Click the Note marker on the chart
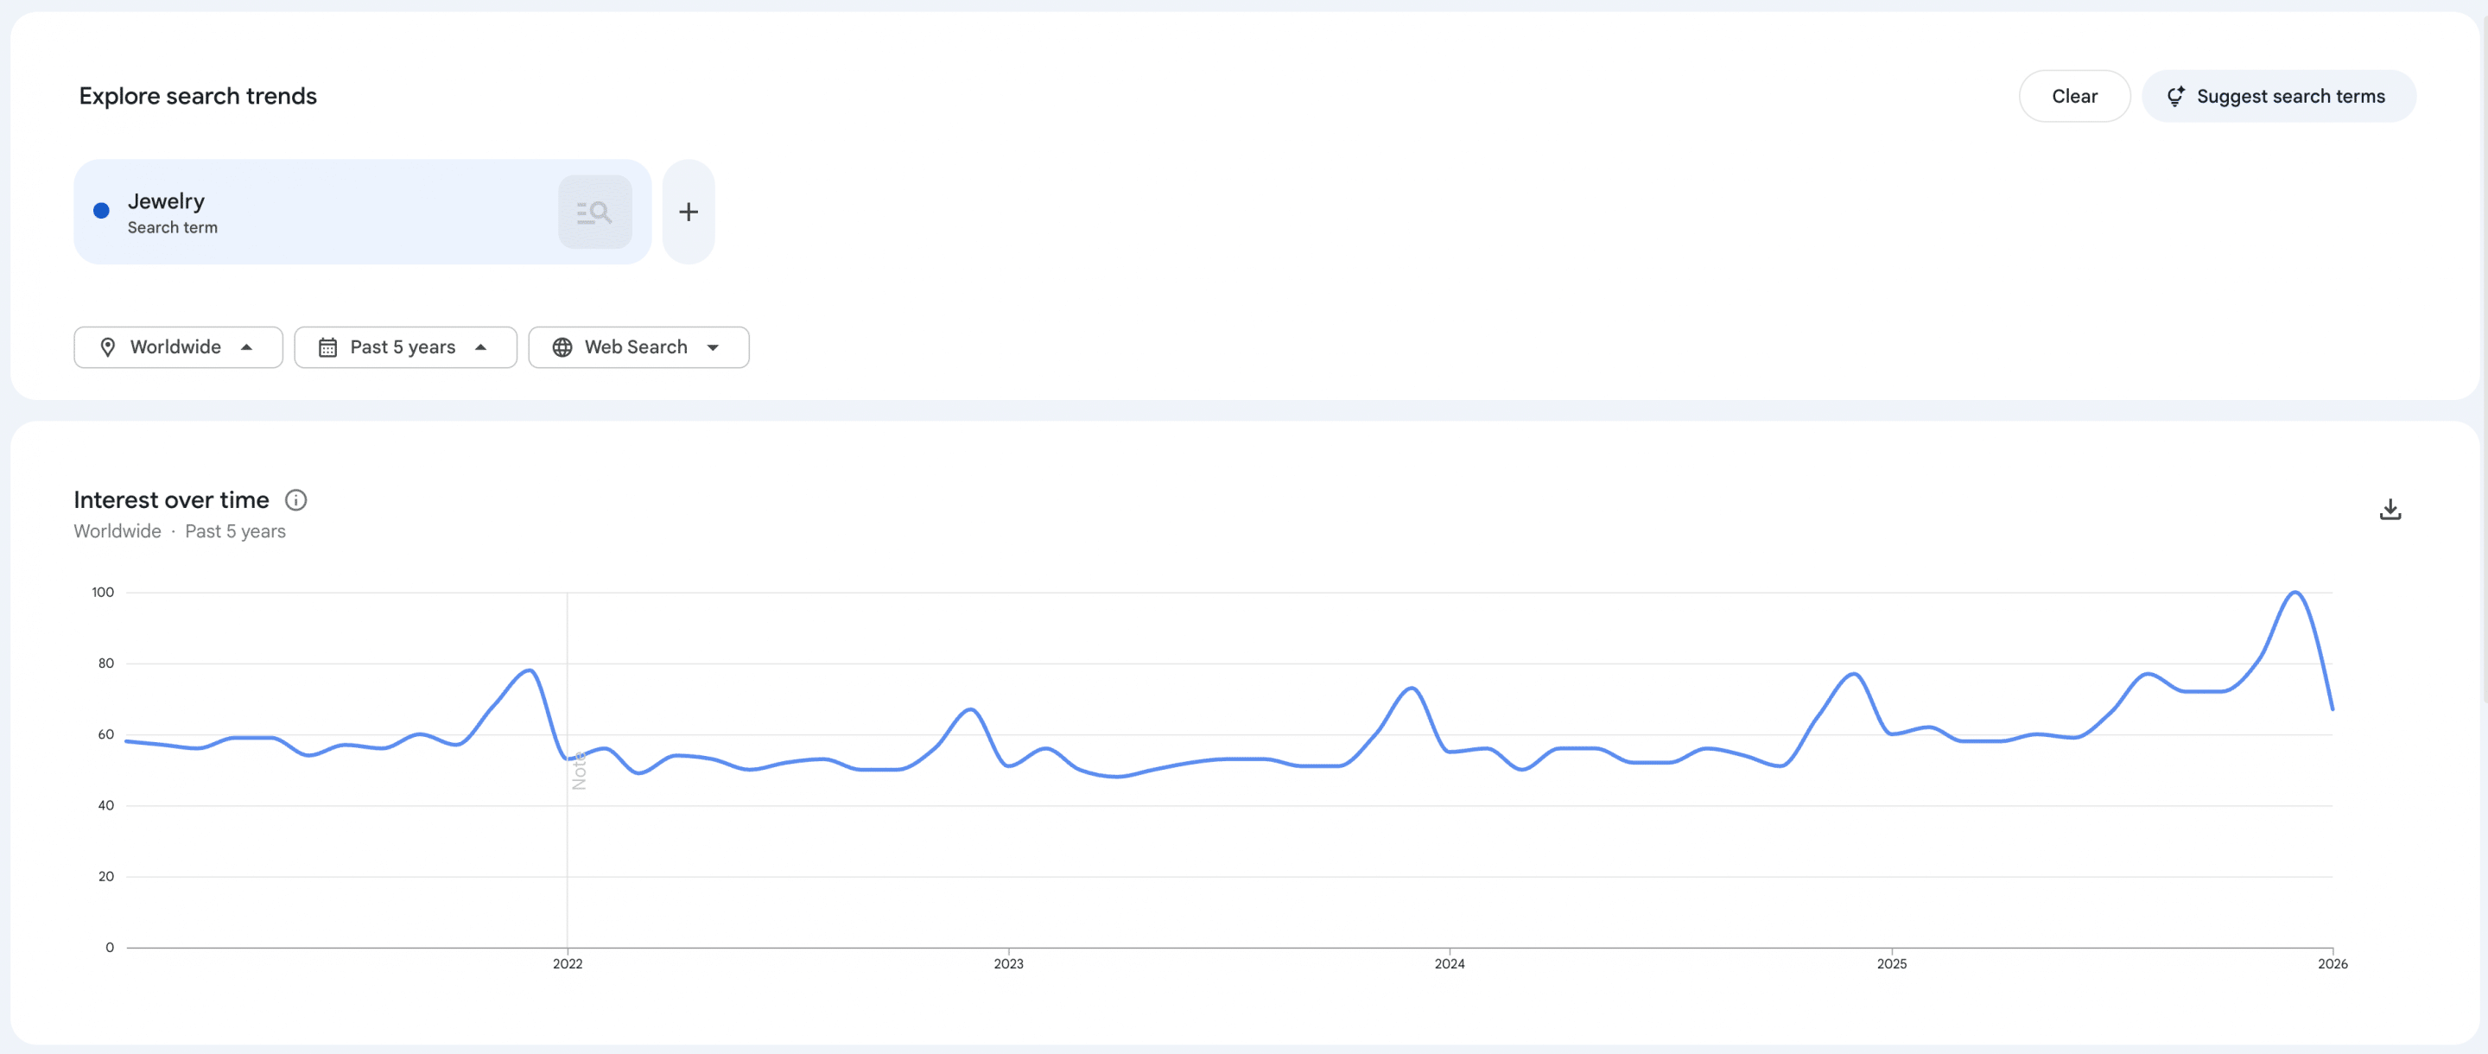 point(579,770)
